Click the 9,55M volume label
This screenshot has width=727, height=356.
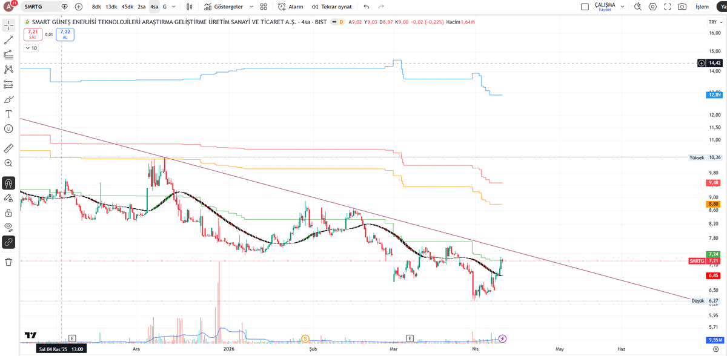[714, 340]
